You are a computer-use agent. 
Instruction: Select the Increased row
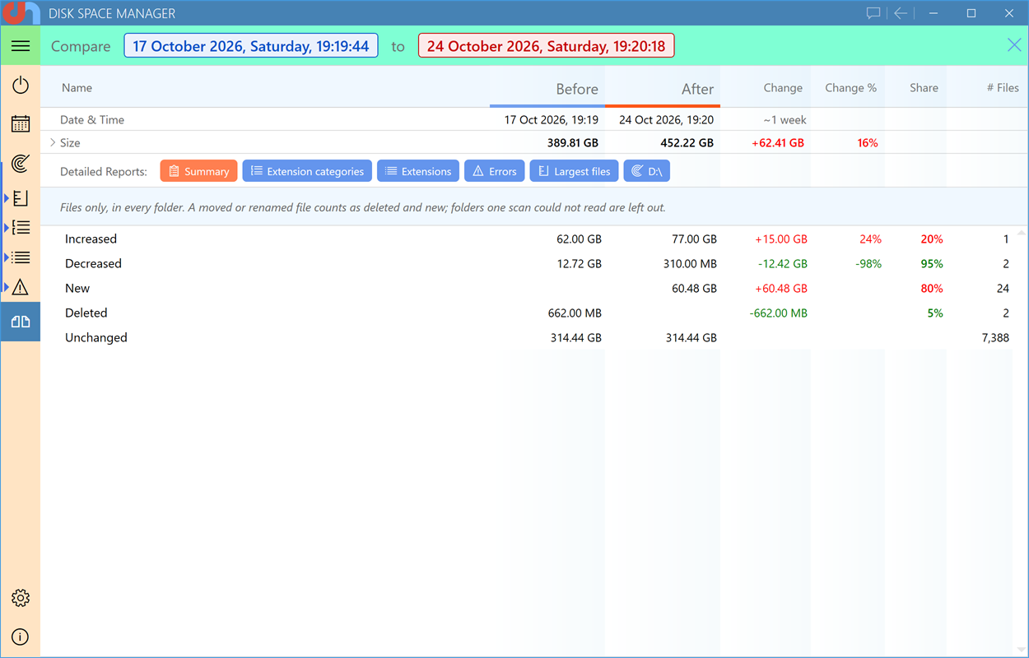point(527,239)
